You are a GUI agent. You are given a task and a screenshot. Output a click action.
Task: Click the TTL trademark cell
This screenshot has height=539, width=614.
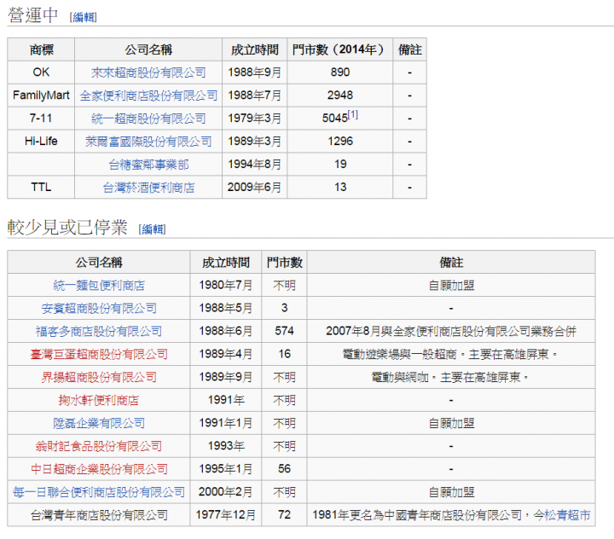tap(41, 188)
